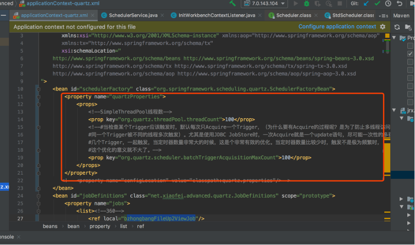The height and width of the screenshot is (245, 415).
Task: Click the green Build project hammer icon
Action: coord(232,3)
